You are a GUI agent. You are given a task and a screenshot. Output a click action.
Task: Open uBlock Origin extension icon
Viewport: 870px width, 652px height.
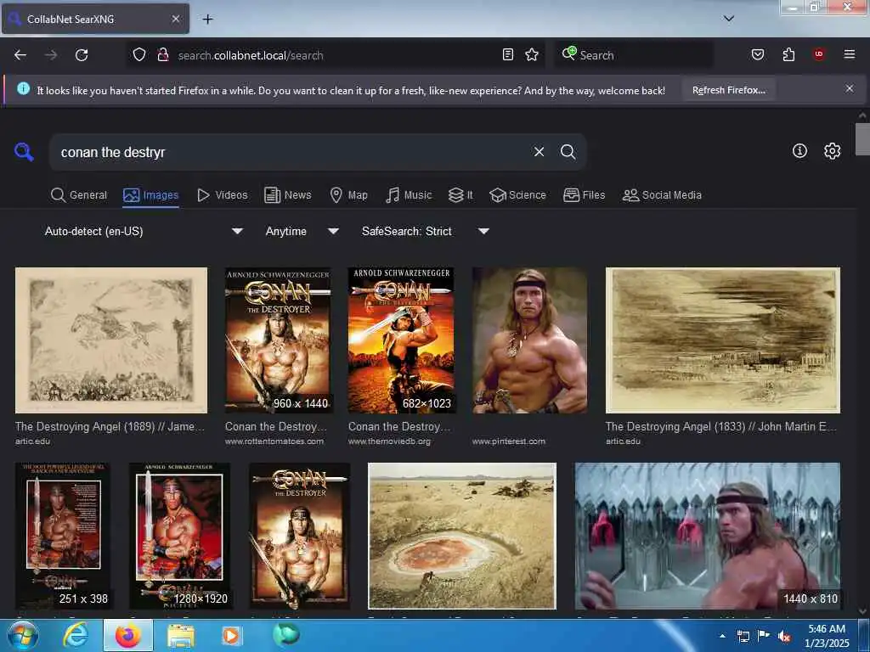819,54
